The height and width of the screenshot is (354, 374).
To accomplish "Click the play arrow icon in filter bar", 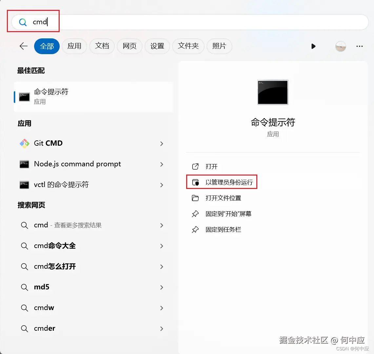I will click(x=313, y=46).
